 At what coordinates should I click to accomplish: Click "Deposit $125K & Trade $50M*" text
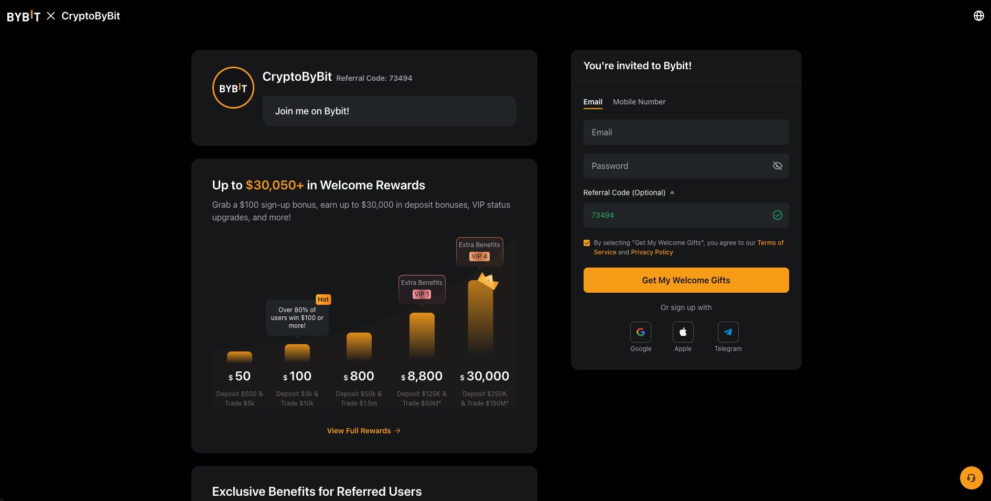(x=422, y=399)
